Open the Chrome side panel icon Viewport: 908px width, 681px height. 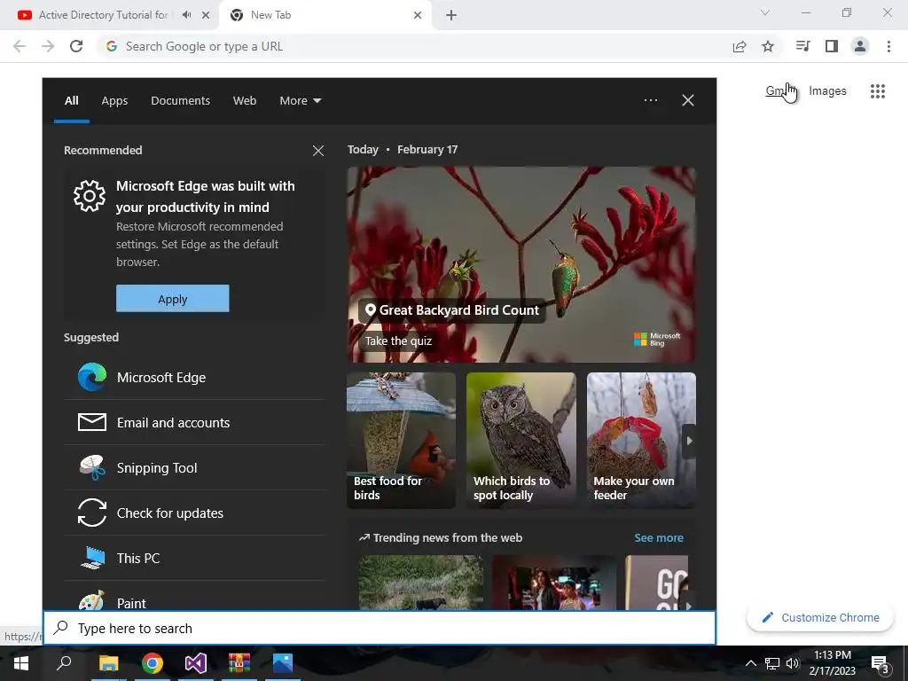(832, 46)
